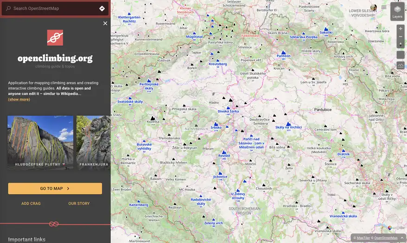Toggle terrain view mountain icon

pos(400,65)
